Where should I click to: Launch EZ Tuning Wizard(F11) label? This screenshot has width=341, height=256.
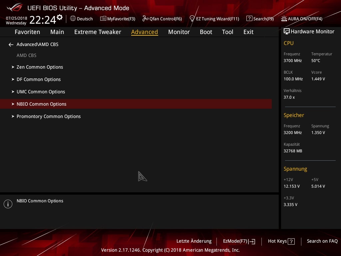point(217,19)
